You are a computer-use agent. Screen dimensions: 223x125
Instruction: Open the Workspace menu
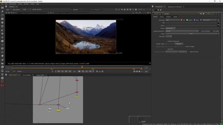tap(13, 4)
